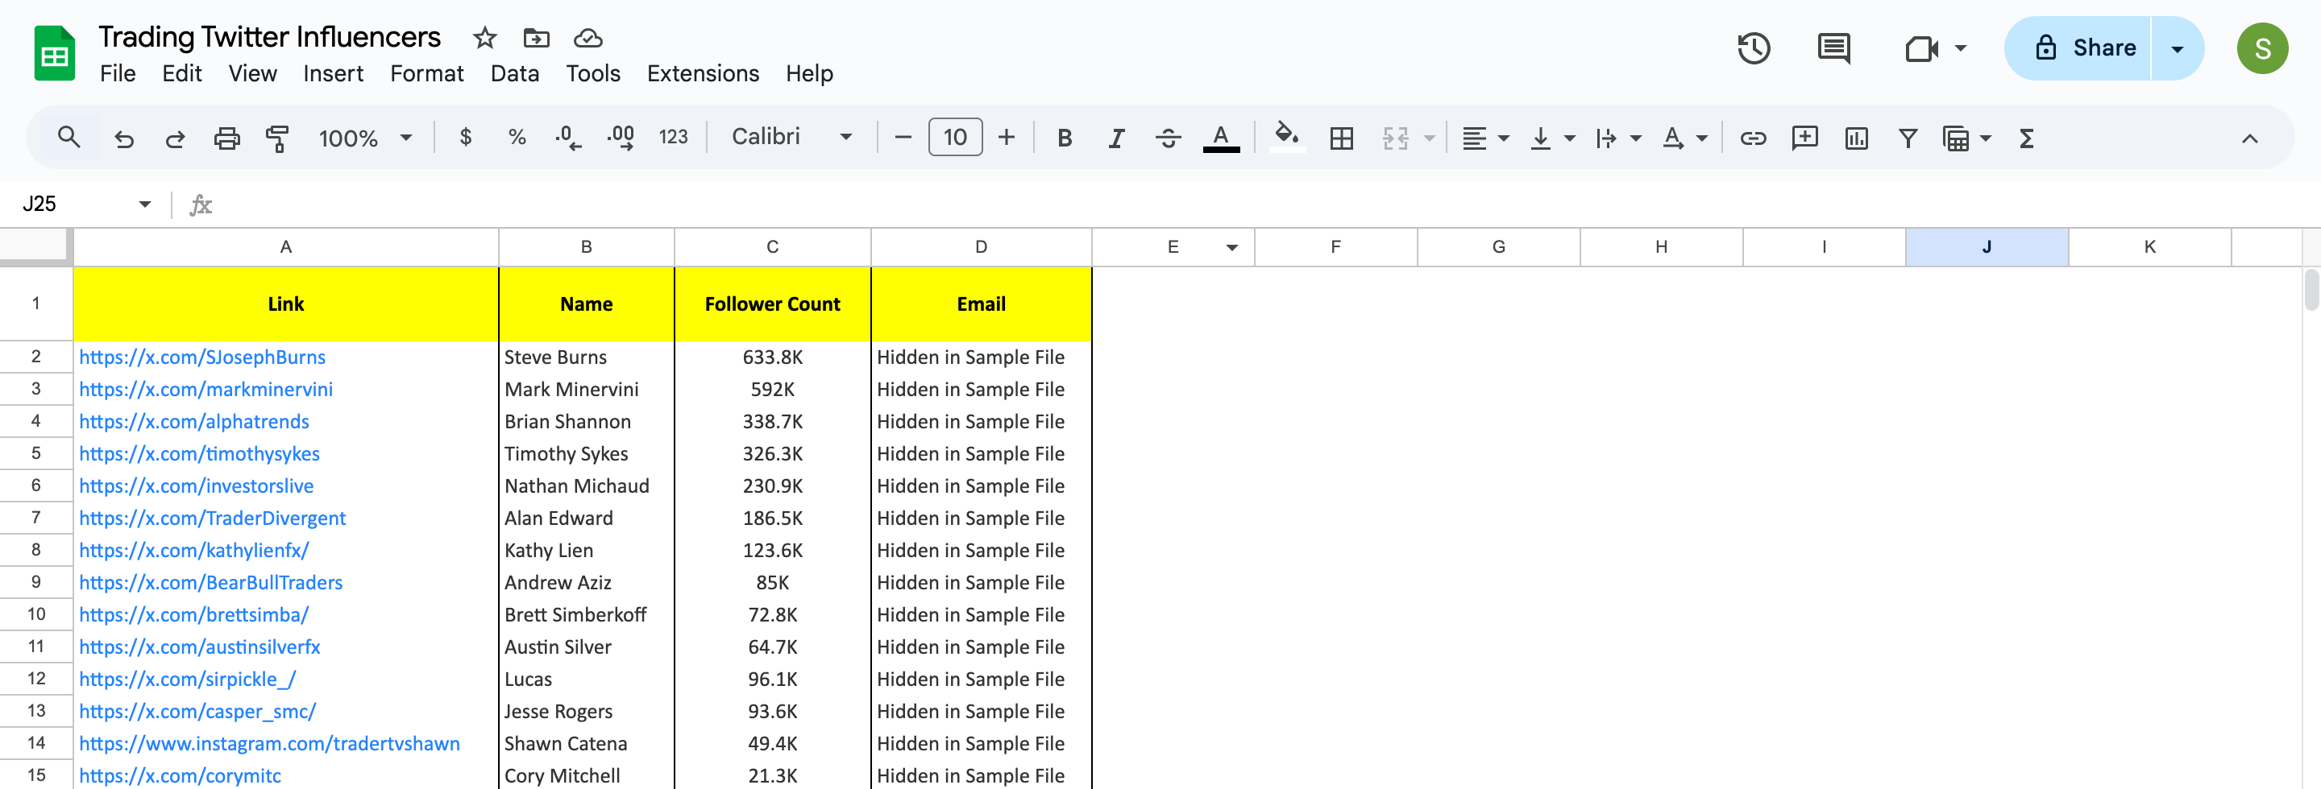
Task: Insert a chart
Action: [1856, 138]
